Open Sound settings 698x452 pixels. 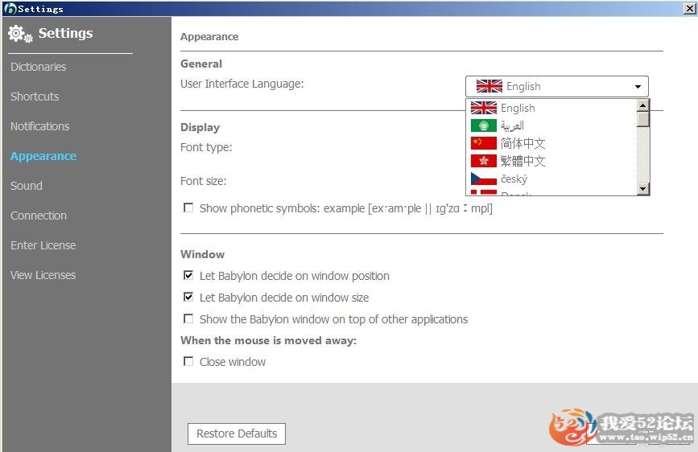click(27, 186)
